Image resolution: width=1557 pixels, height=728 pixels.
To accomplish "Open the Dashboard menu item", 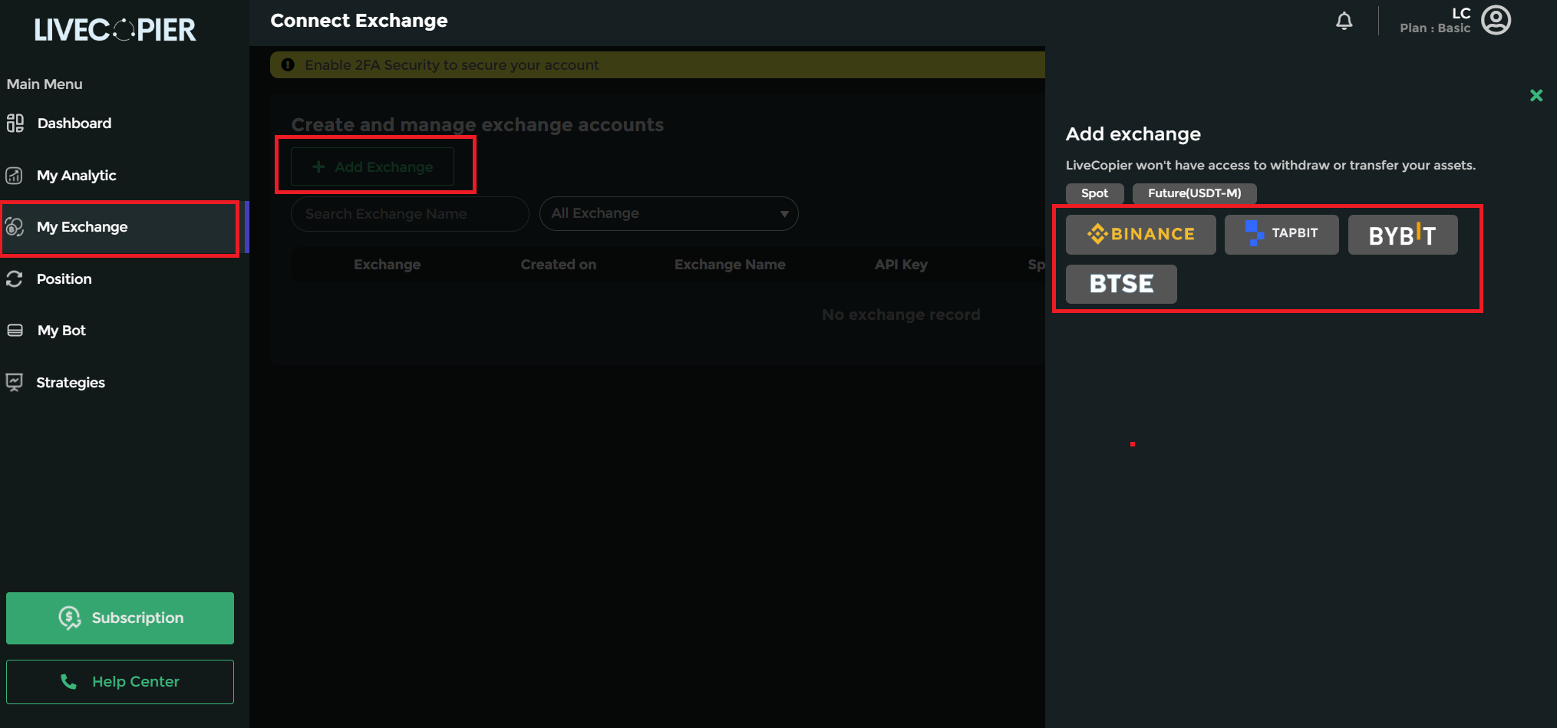I will 74,124.
